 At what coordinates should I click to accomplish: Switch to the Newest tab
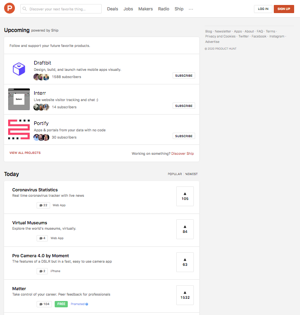tap(192, 174)
